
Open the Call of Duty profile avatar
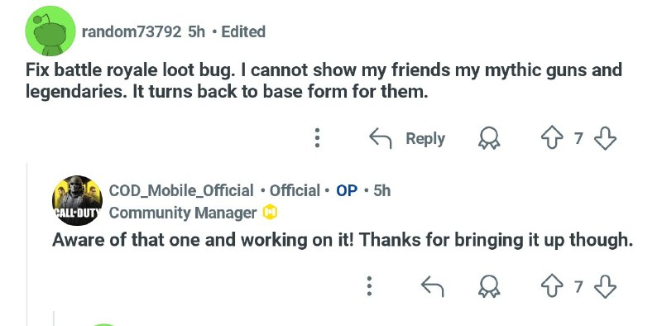click(77, 200)
